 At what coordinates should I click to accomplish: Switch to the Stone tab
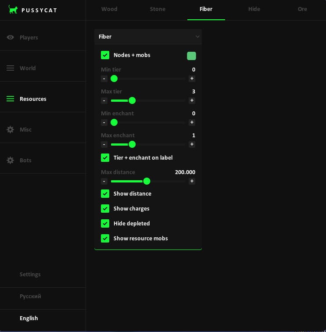pyautogui.click(x=158, y=9)
